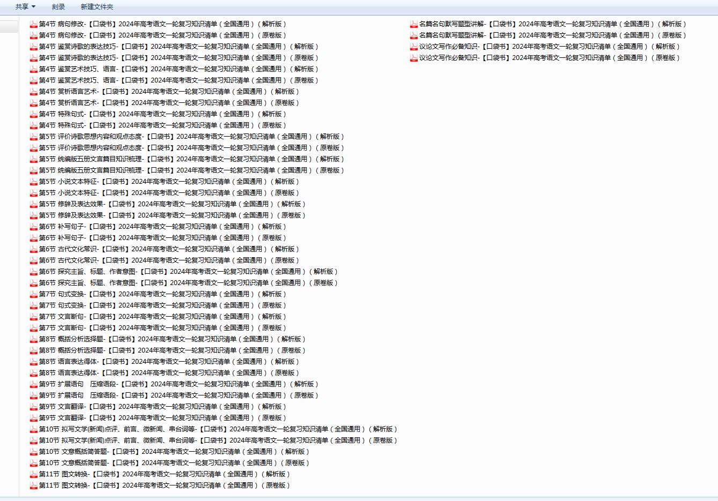Select file name 第8节 语言表达得体 解析版
Screen dimensions: 718x501
point(169,362)
